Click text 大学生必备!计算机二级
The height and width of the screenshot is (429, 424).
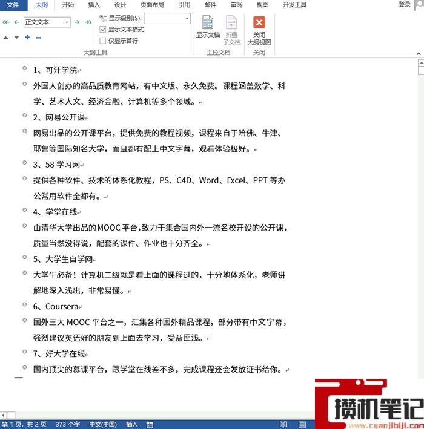click(76, 275)
